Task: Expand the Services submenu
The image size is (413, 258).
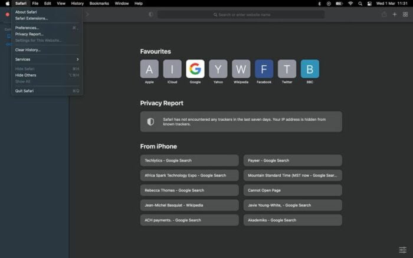Action: click(x=47, y=59)
